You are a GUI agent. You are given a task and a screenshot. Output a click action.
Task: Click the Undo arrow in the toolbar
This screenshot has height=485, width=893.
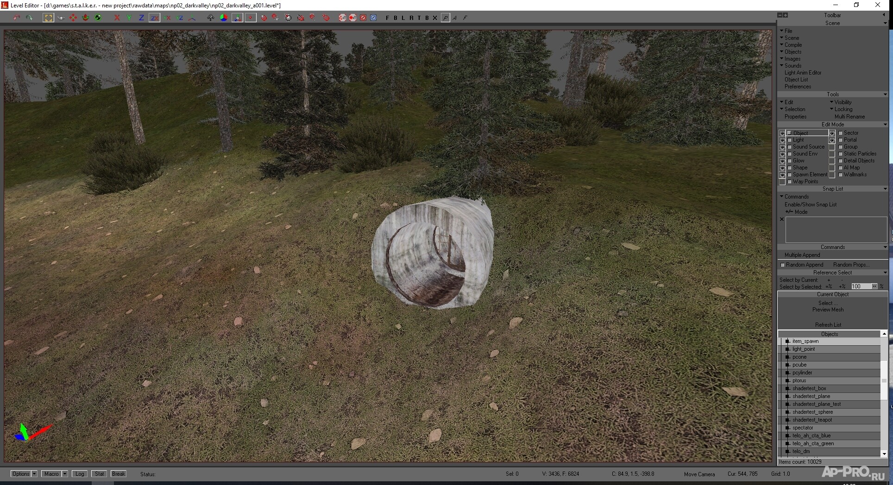17,18
